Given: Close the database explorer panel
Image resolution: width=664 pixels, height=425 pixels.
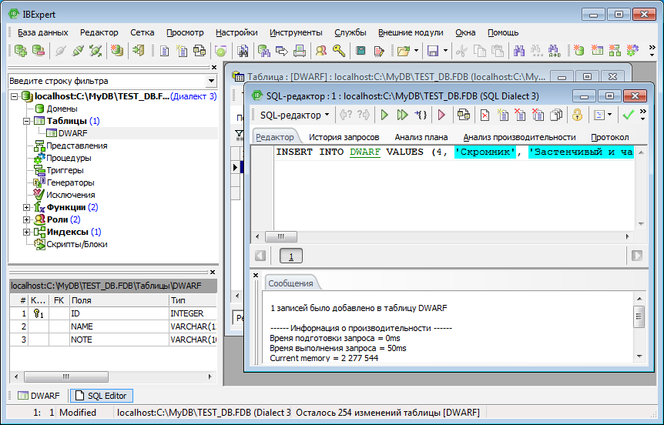Looking at the screenshot, I should (x=214, y=67).
